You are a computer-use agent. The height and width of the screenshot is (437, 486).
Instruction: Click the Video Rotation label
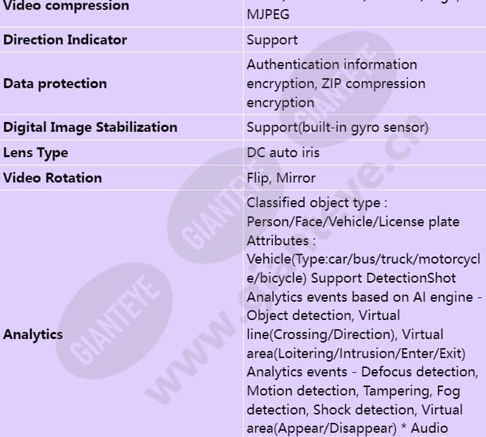coord(52,178)
